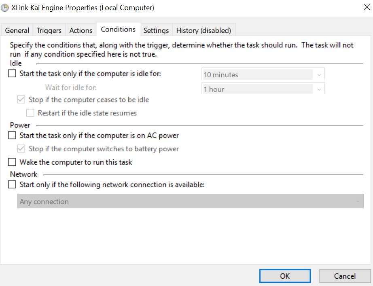The width and height of the screenshot is (373, 286).
Task: Toggle Stop if computer switches to battery power
Action: point(21,149)
